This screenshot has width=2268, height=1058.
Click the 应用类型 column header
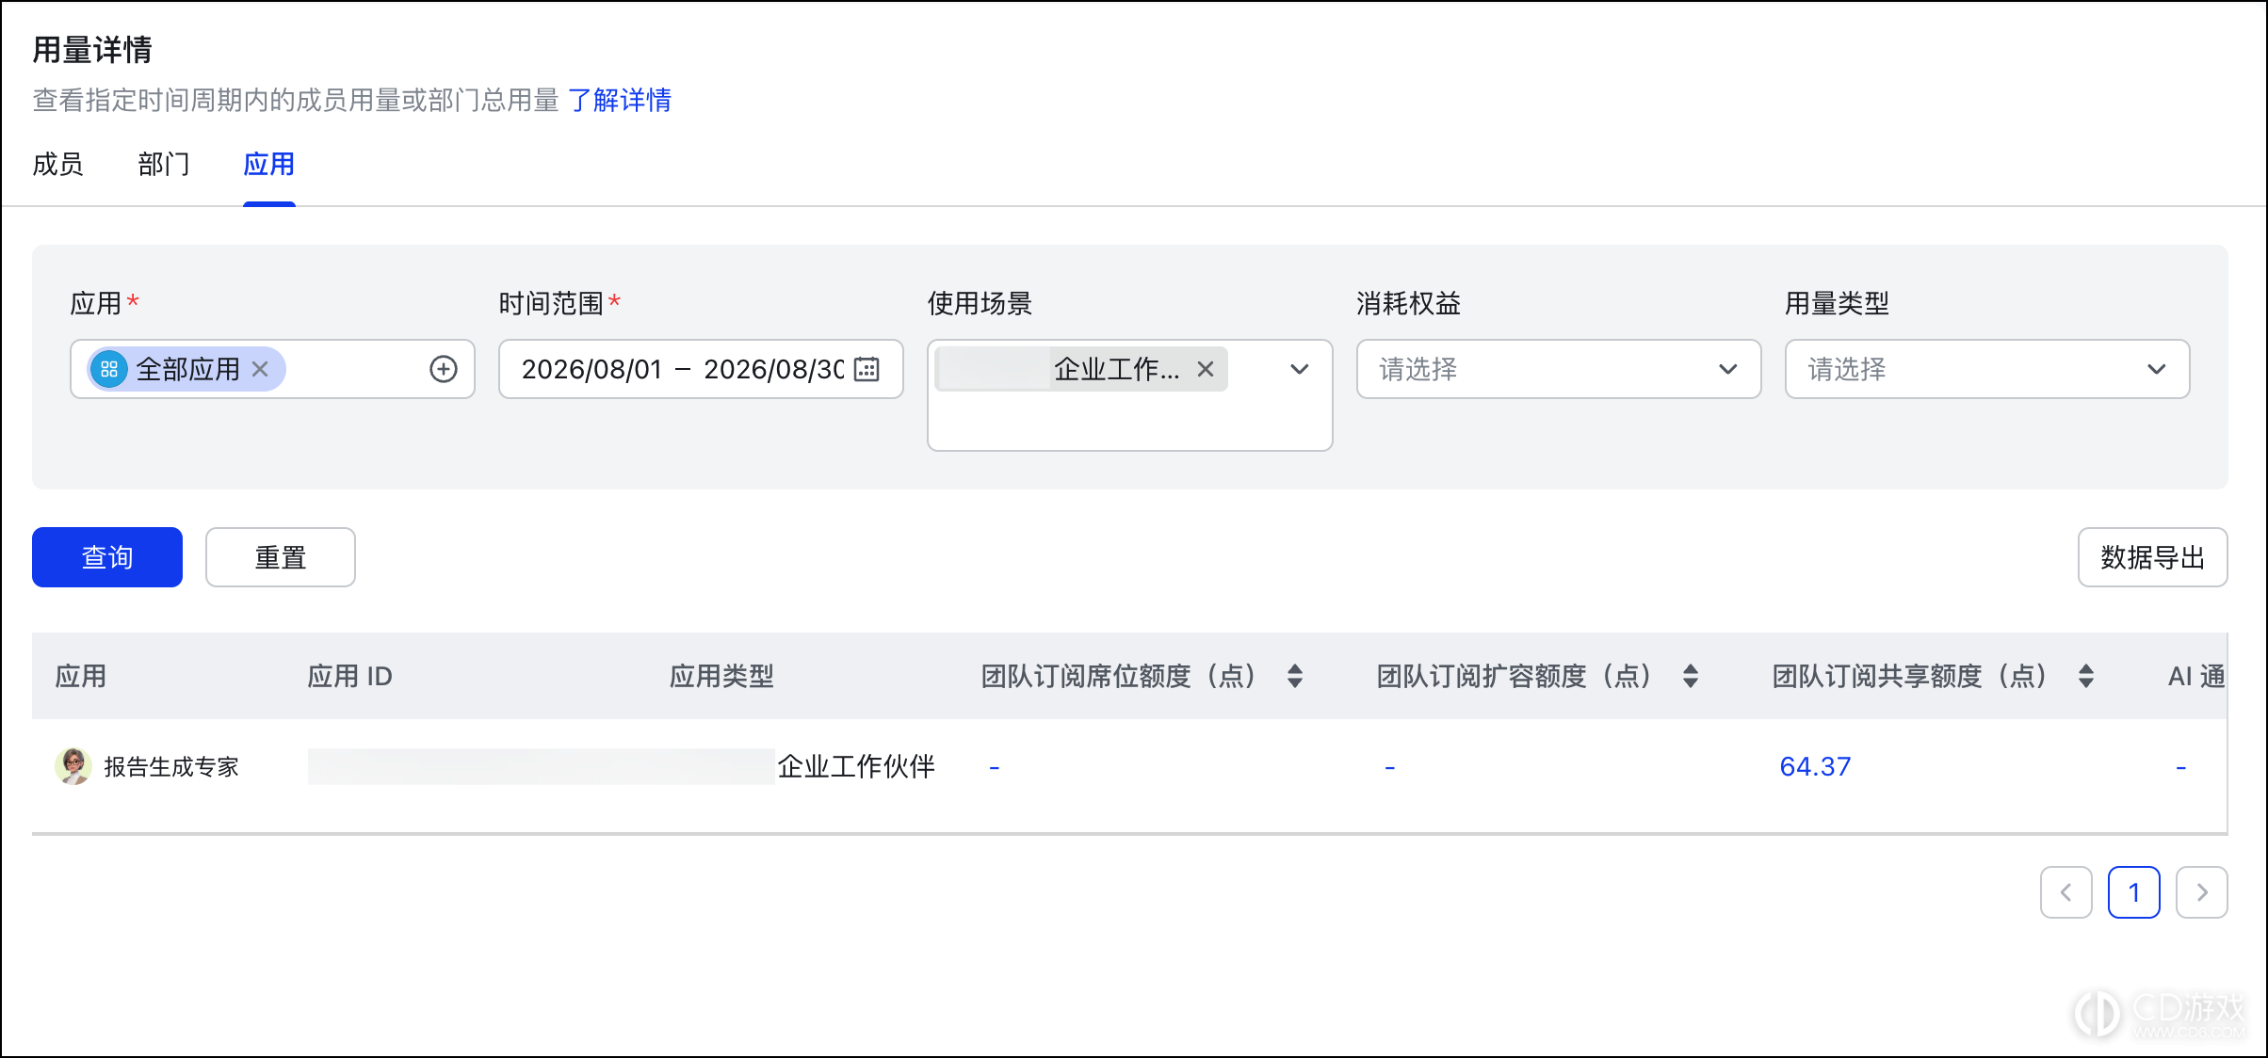click(721, 676)
